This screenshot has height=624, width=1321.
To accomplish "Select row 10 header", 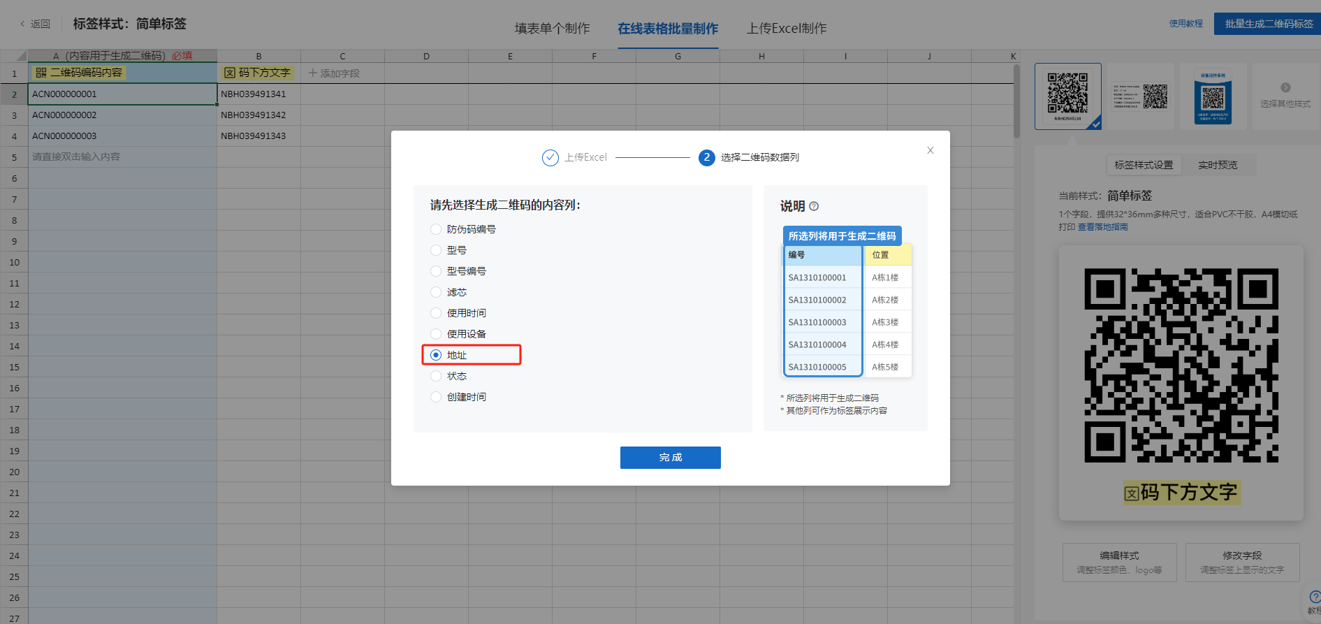I will point(14,262).
